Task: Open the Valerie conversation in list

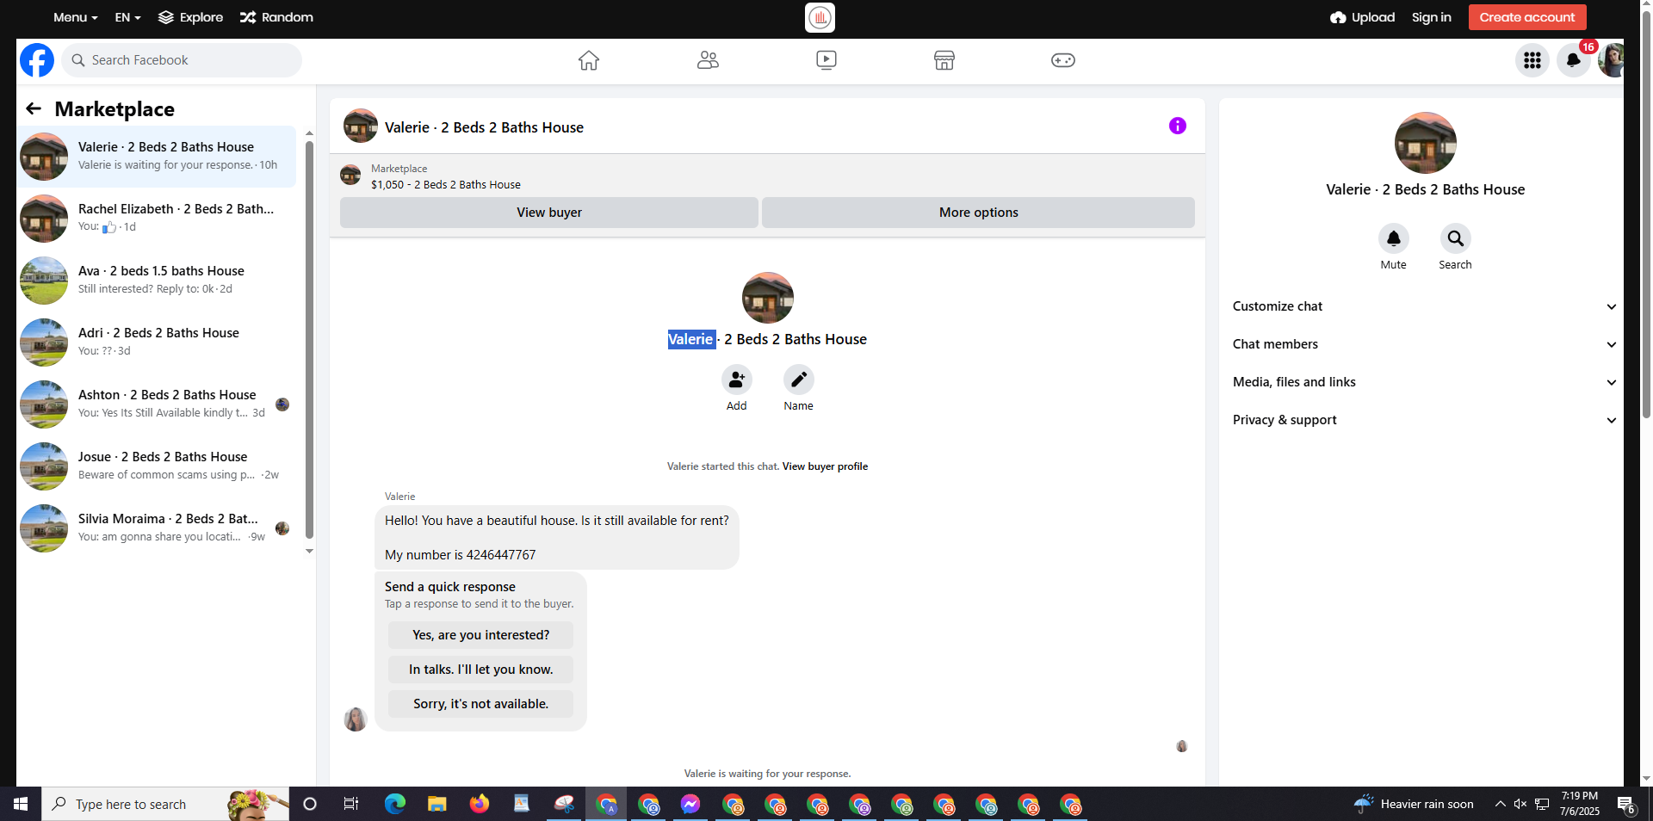Action: coord(157,156)
